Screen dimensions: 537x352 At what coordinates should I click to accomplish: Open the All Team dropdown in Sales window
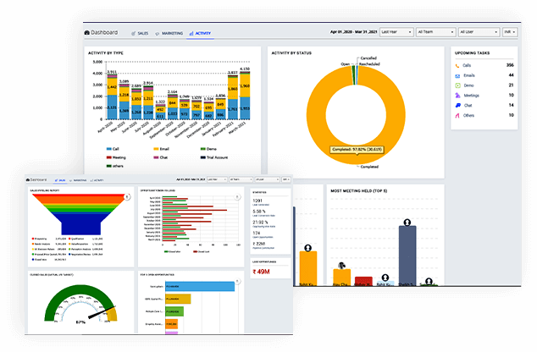click(241, 179)
